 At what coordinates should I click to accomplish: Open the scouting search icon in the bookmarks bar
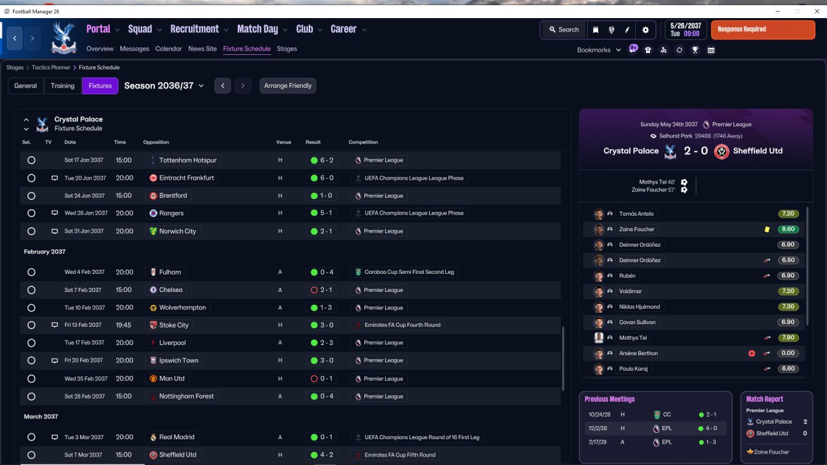664,50
